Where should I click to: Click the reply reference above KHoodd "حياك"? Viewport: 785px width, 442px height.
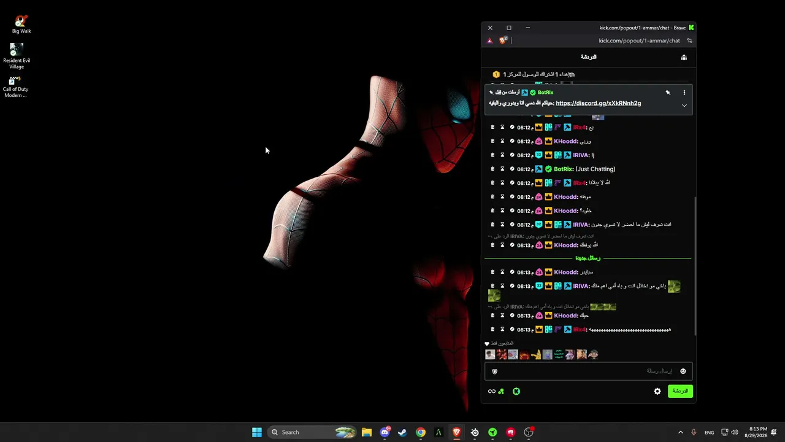[x=552, y=306]
